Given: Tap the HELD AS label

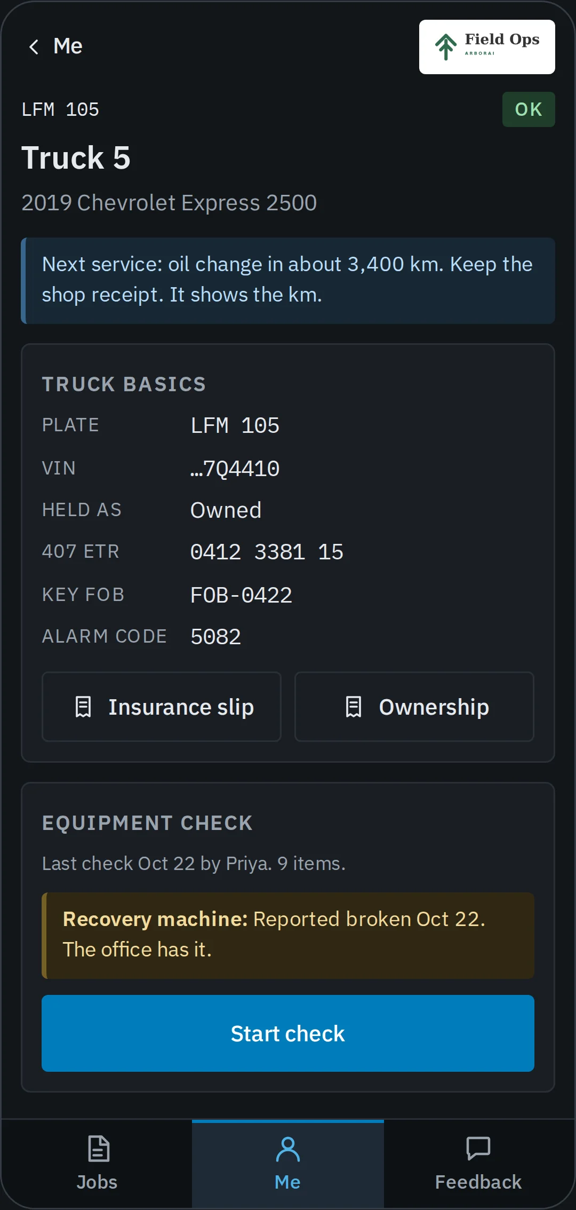Looking at the screenshot, I should click(x=82, y=510).
